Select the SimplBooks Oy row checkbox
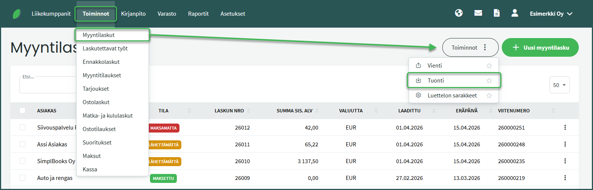This screenshot has height=190, width=593. pos(22,161)
